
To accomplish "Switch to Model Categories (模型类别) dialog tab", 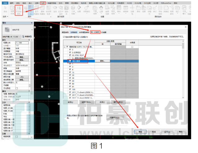I will click(x=65, y=33).
